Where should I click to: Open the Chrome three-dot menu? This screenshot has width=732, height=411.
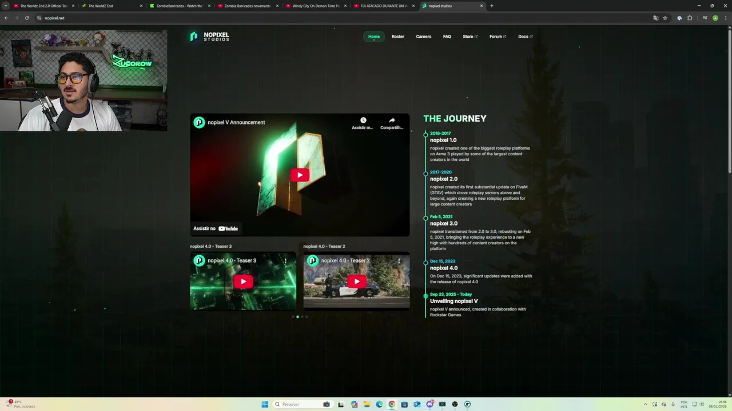tap(726, 18)
